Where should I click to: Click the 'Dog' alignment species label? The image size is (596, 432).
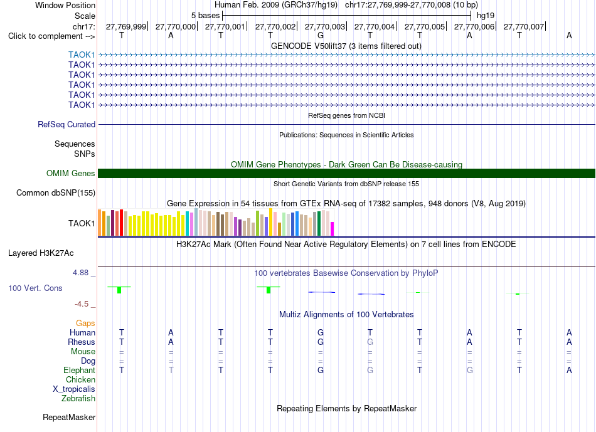(88, 361)
